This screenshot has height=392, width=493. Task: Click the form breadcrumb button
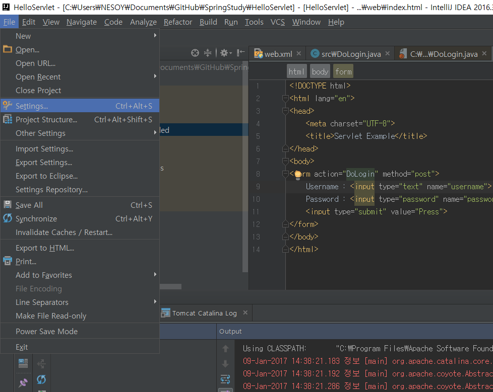coord(343,71)
